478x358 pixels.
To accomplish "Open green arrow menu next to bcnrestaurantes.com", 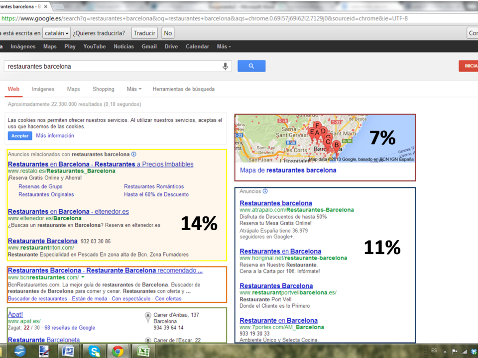I will (x=83, y=277).
